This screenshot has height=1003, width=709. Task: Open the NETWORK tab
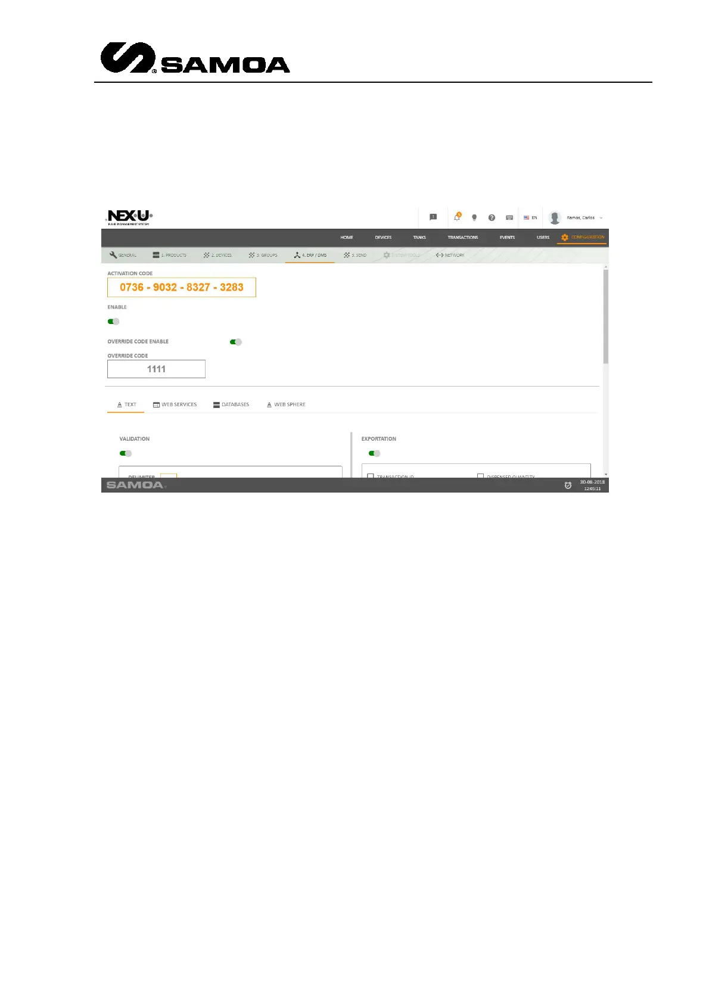pyautogui.click(x=450, y=255)
